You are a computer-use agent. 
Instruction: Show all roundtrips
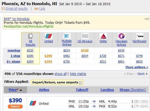60,74
